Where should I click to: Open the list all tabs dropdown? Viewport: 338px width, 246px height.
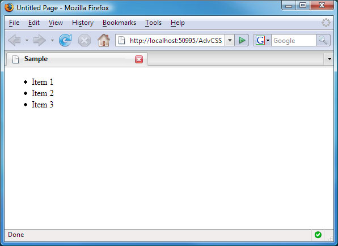(329, 59)
